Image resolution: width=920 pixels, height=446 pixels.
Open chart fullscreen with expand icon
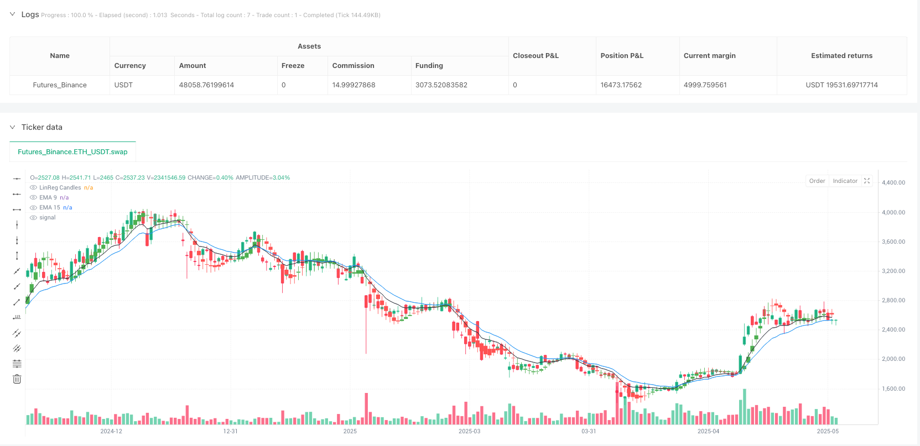[867, 181]
